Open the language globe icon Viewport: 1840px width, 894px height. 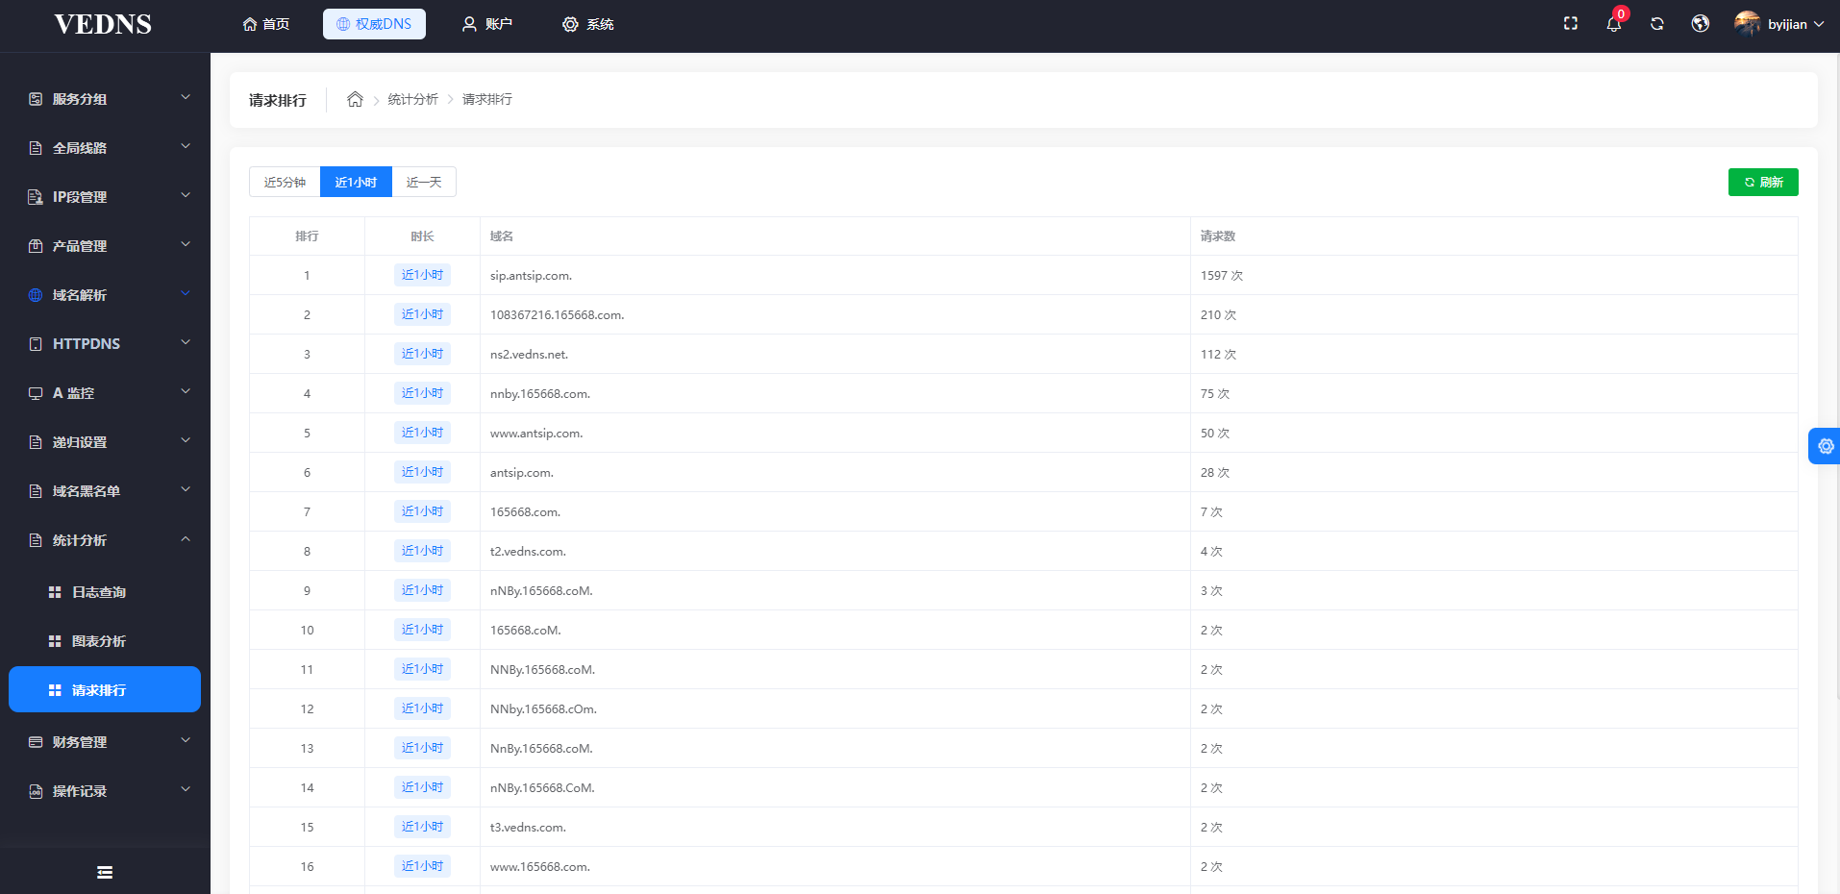1701,24
